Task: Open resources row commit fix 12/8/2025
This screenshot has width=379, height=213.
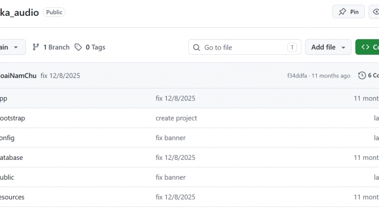Action: click(x=175, y=197)
